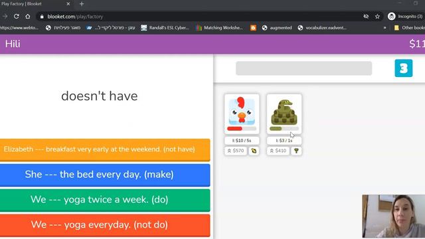The height and width of the screenshot is (239, 425).
Task: Click the money counter in header
Action: click(417, 44)
